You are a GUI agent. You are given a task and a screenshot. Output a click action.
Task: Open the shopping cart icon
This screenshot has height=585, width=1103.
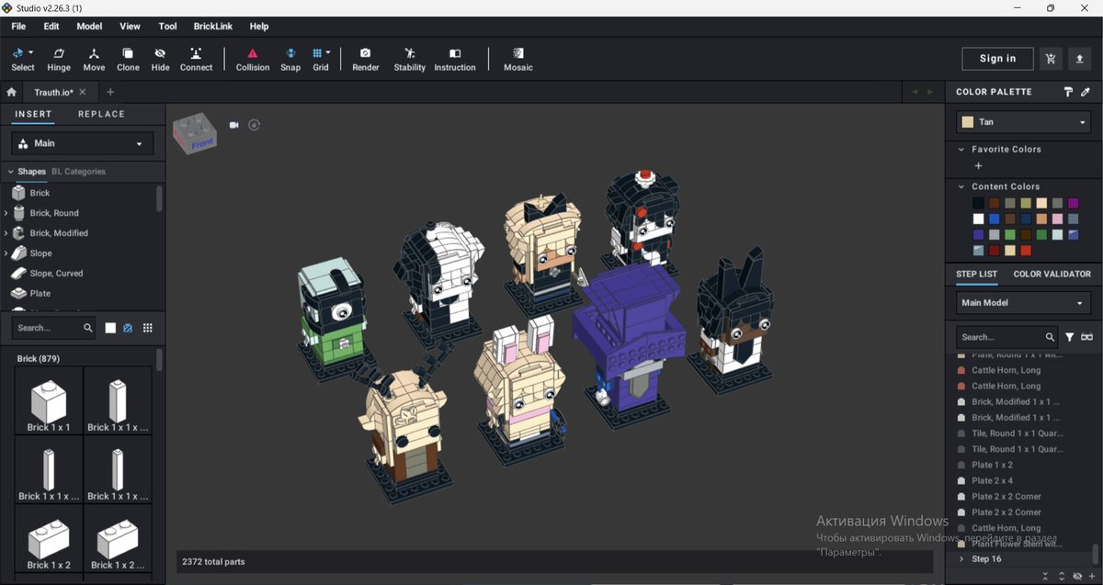pyautogui.click(x=1051, y=59)
